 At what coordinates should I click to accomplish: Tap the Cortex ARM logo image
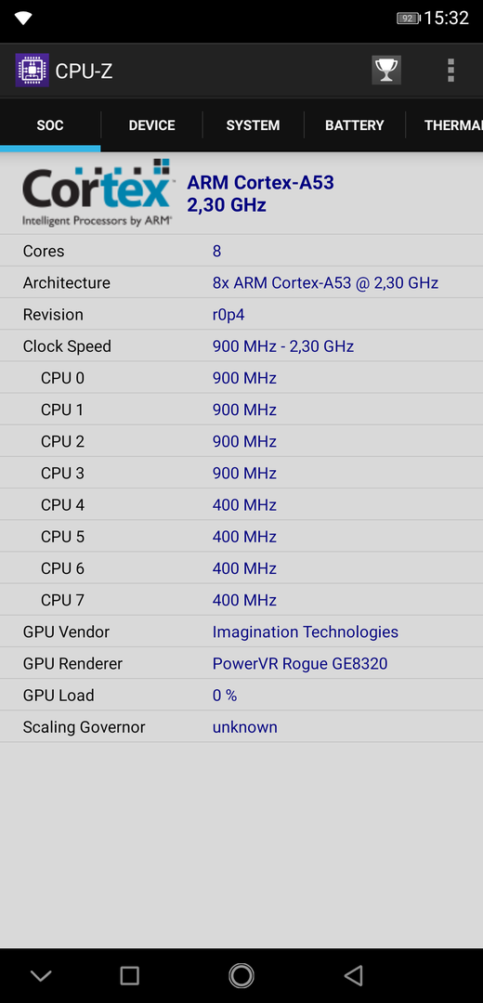(x=98, y=193)
